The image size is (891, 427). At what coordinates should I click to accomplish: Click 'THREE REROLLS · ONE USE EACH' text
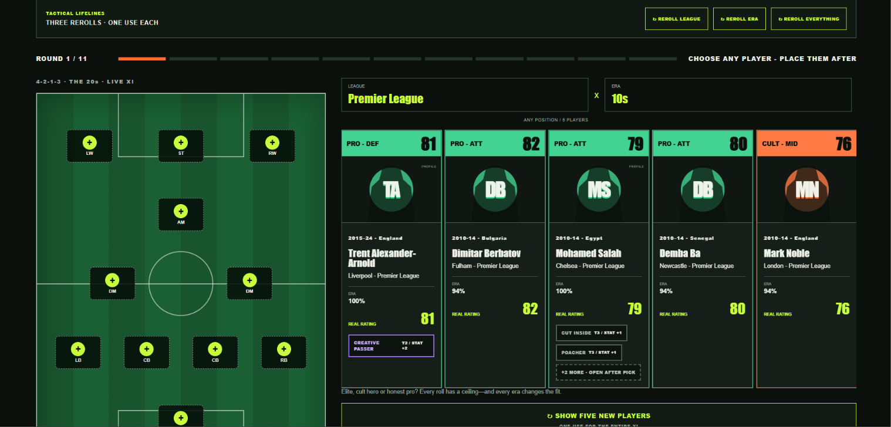click(102, 23)
